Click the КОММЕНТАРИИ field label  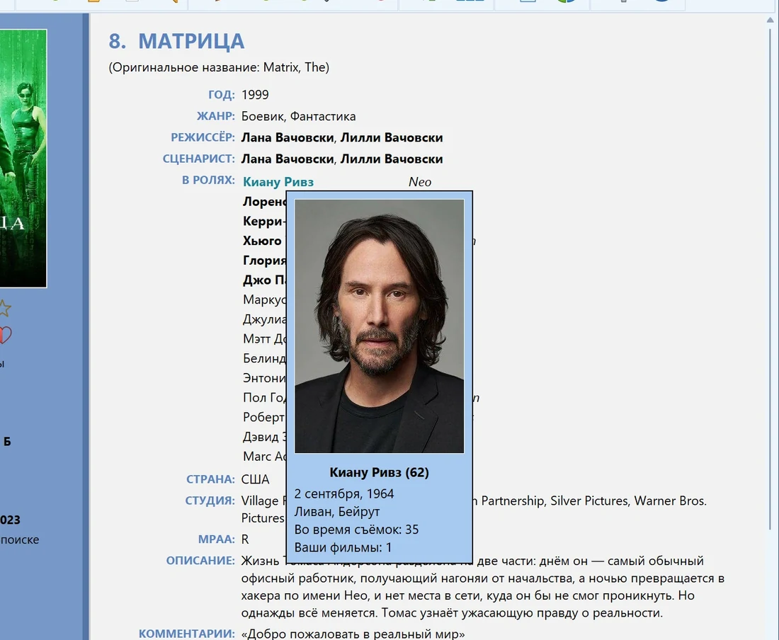tap(187, 634)
